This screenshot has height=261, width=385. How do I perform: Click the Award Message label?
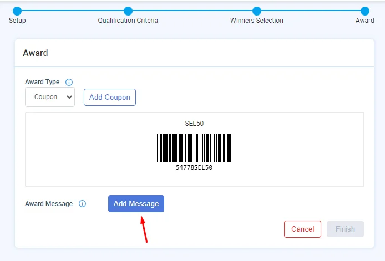tap(49, 204)
